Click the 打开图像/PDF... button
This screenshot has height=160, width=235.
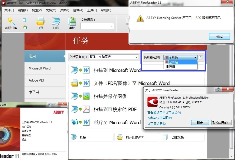[x=136, y=137]
